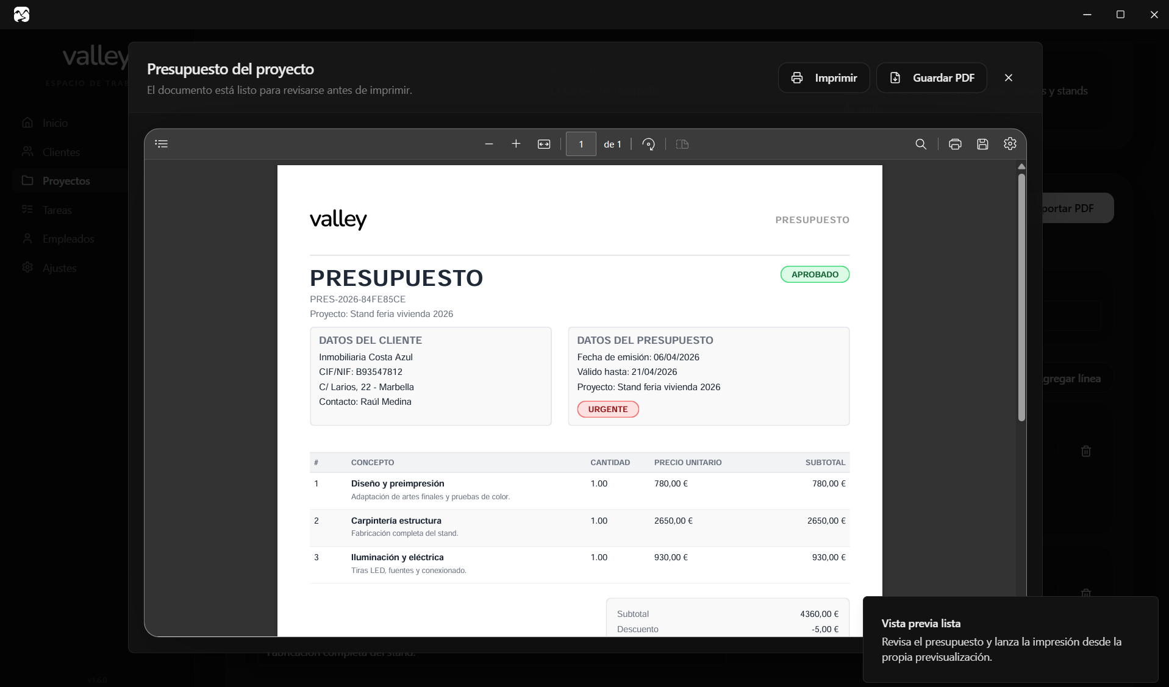1169x687 pixels.
Task: Open search in the PDF viewer
Action: pos(921,144)
